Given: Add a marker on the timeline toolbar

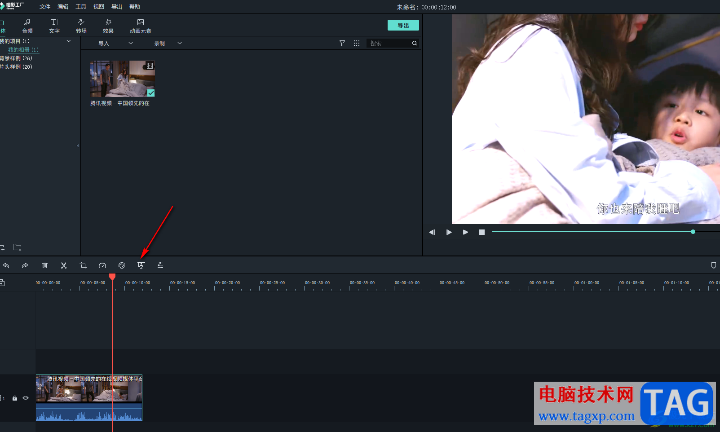Looking at the screenshot, I should pos(714,265).
